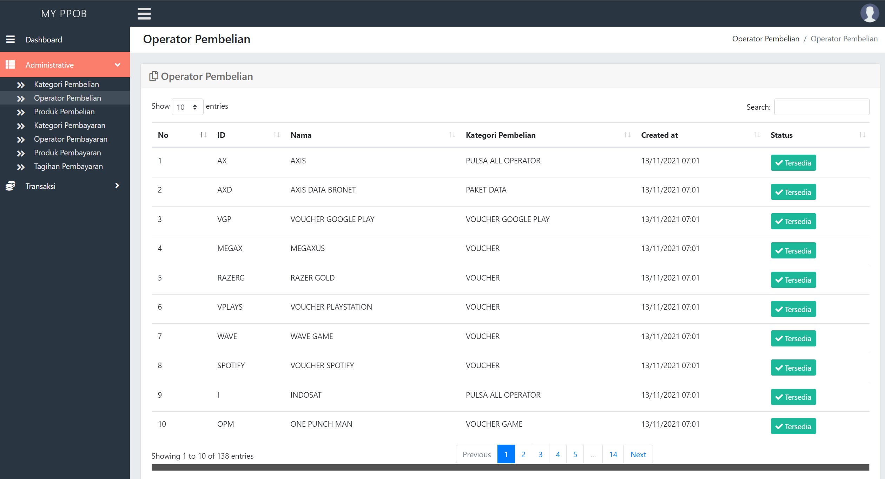Click the Operator Pembelian sidebar icon
The height and width of the screenshot is (479, 885).
(x=21, y=98)
